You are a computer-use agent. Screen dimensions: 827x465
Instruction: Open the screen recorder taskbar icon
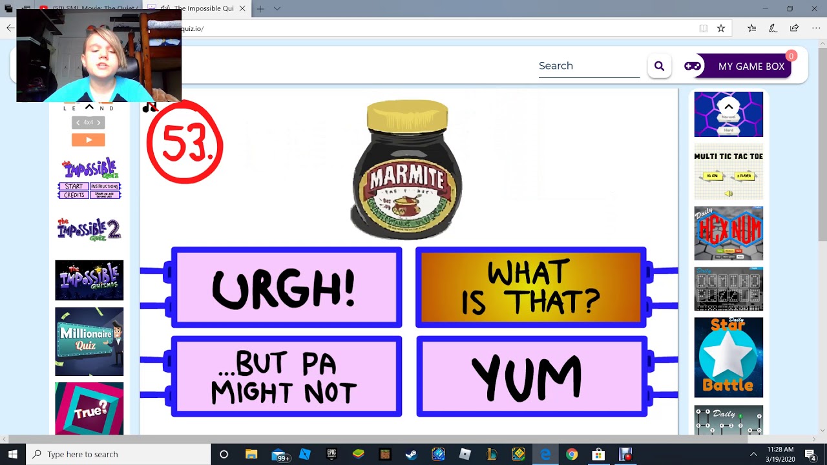tap(625, 454)
